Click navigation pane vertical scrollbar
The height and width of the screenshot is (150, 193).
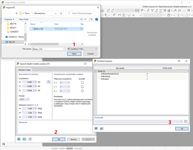coord(25,37)
